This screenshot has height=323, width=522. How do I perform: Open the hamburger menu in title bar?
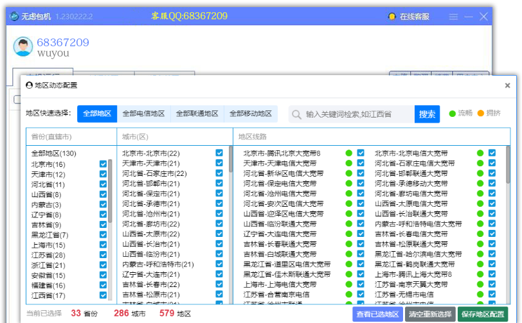(x=453, y=16)
